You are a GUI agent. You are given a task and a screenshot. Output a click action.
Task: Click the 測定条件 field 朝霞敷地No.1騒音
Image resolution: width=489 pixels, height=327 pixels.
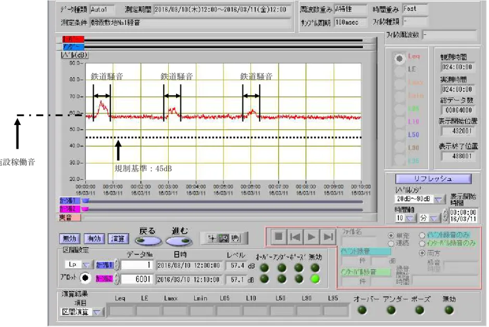190,22
